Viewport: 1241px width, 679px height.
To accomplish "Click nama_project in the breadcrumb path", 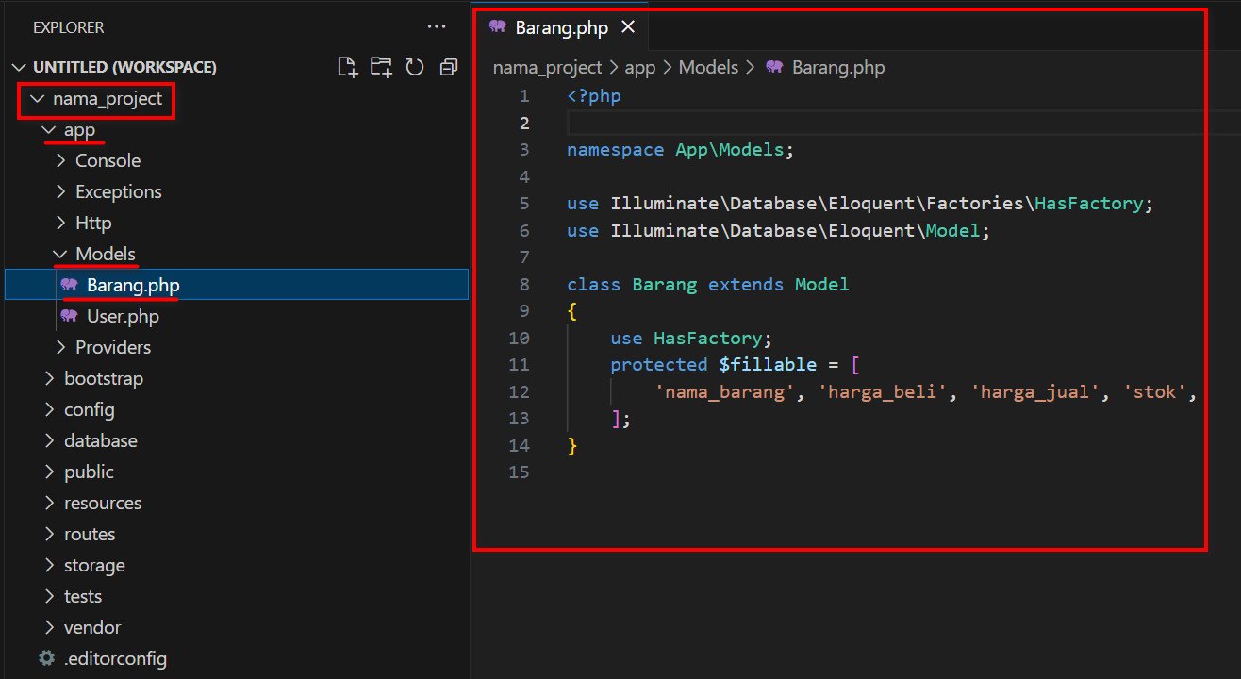I will pyautogui.click(x=547, y=67).
